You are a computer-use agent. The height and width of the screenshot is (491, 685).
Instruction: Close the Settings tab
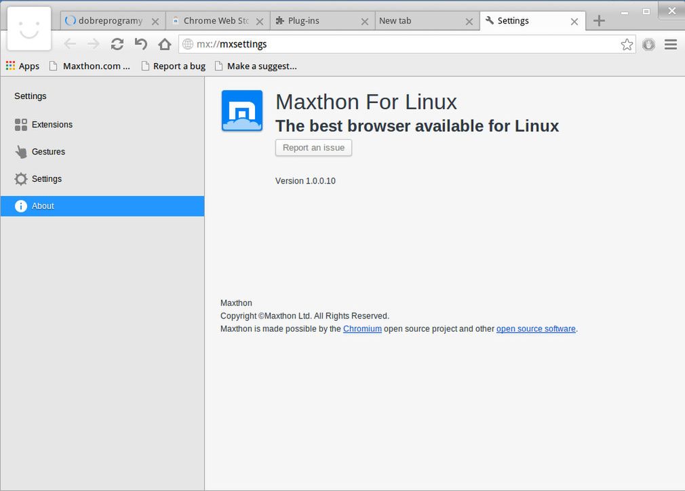574,22
